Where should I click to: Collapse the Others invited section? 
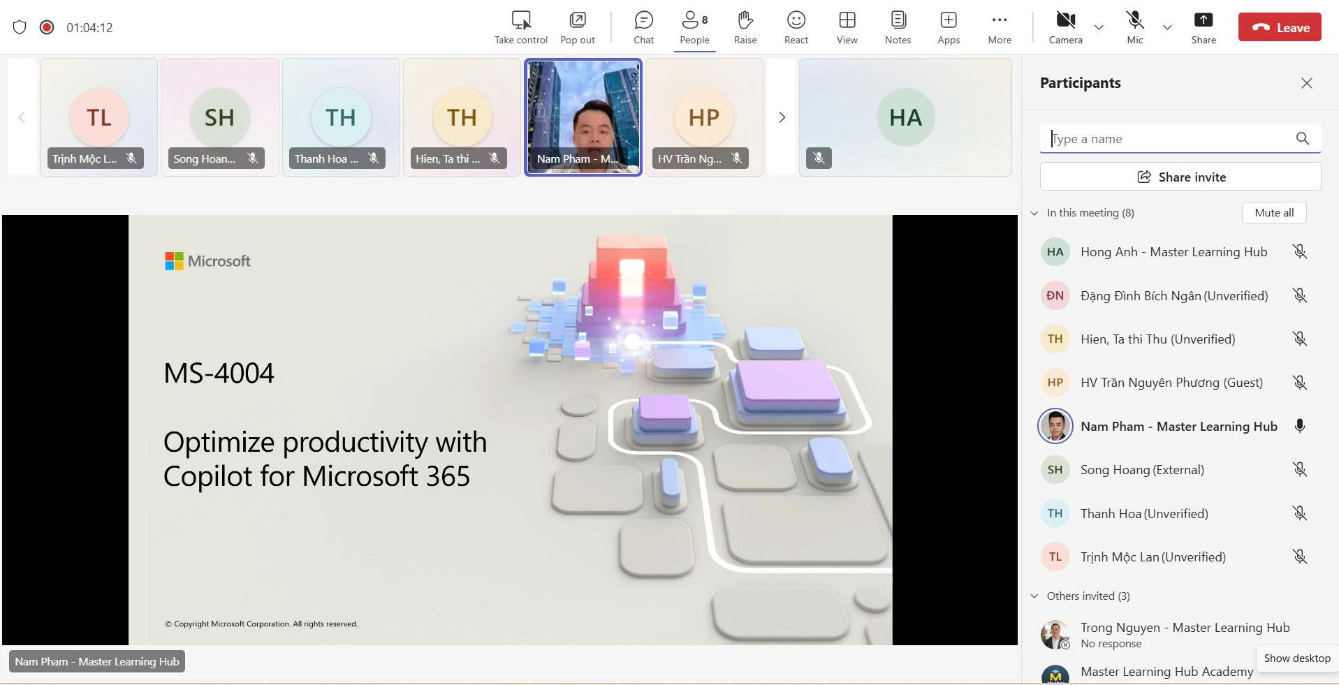click(1034, 596)
